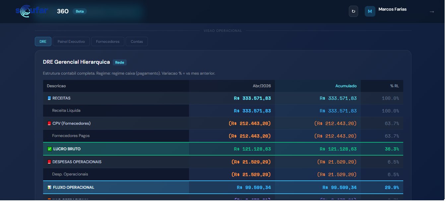The image size is (446, 202).
Task: Click the Descricao column header
Action: (56, 86)
